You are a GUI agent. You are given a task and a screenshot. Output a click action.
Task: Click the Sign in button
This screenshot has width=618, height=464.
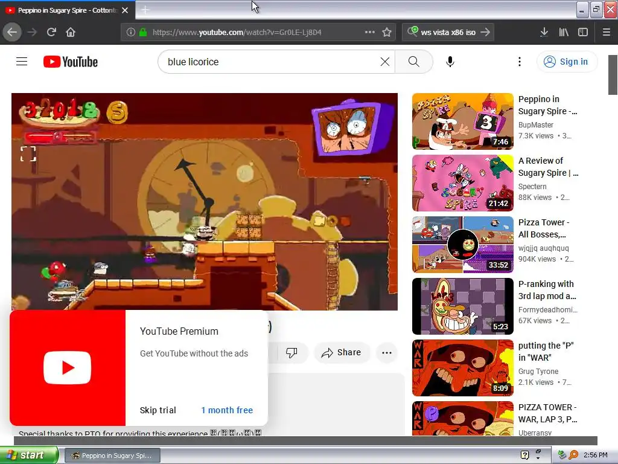pos(567,62)
